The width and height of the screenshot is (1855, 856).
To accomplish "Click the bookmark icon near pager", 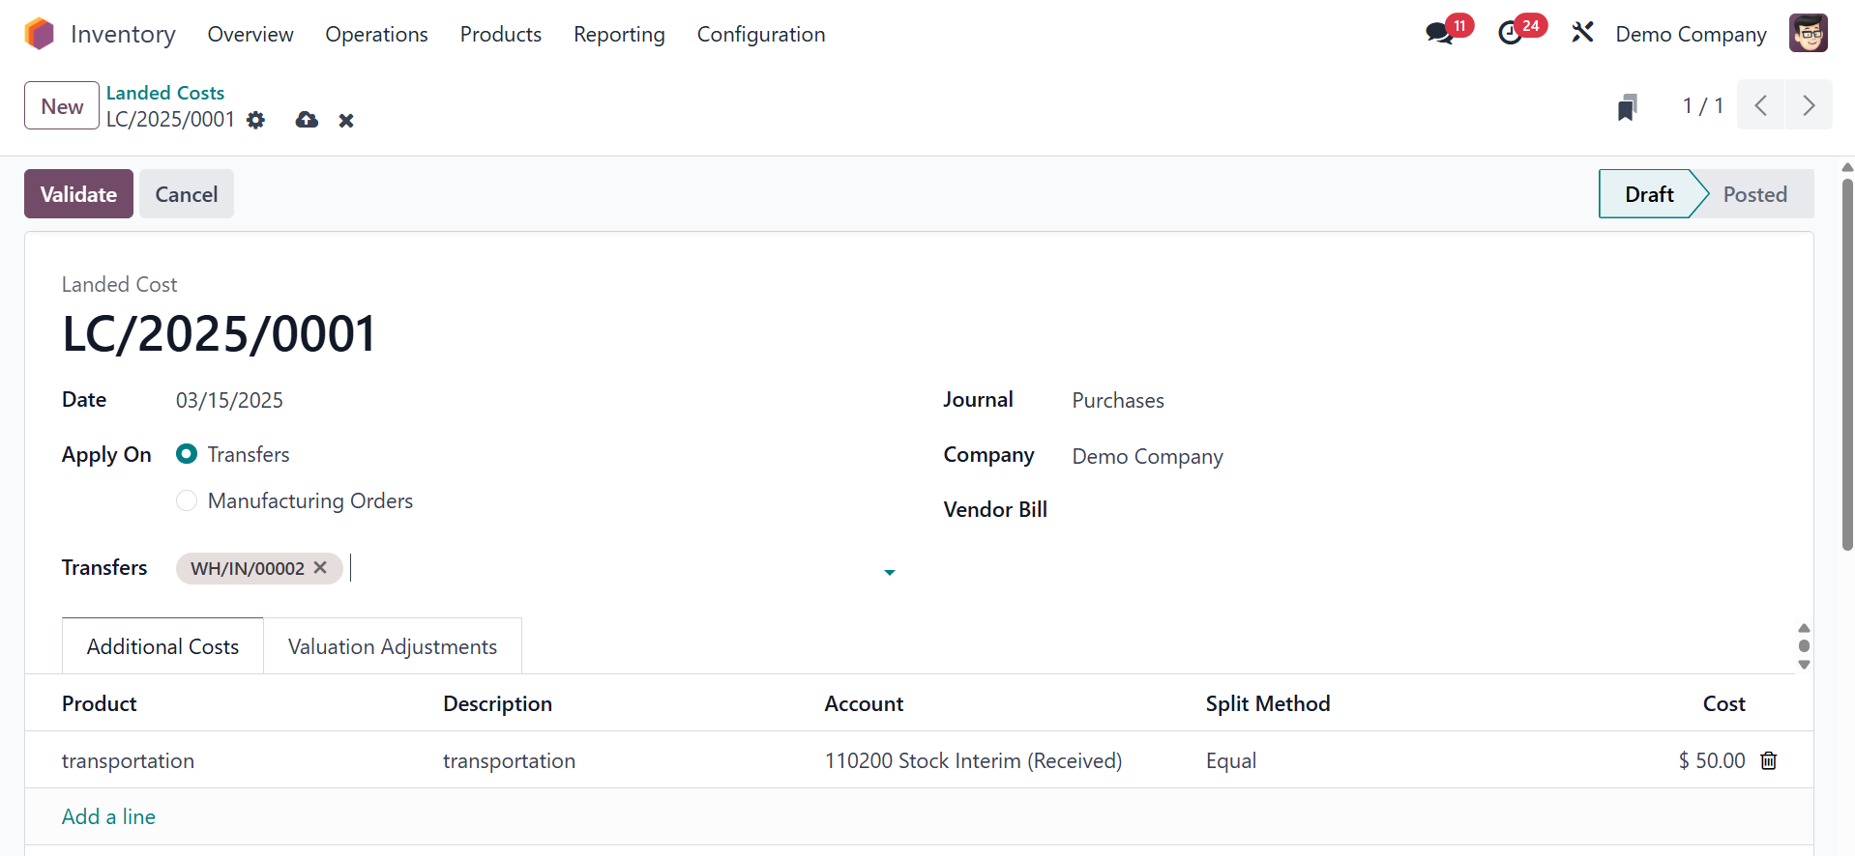I will tap(1627, 107).
